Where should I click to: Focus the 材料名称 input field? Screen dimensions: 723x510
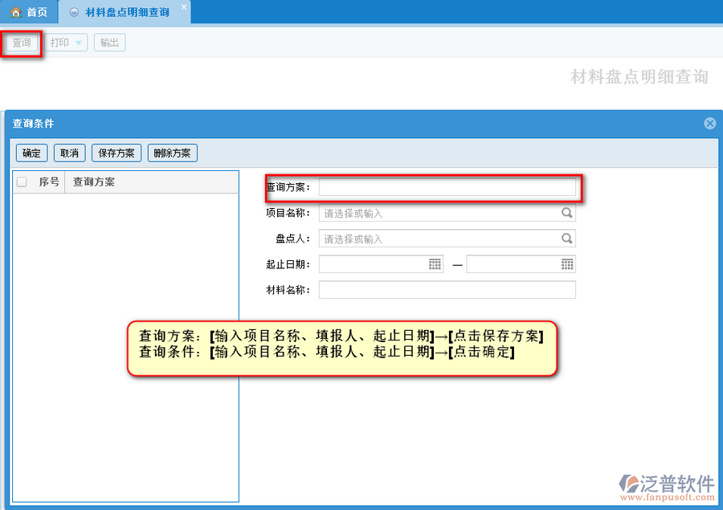(447, 290)
